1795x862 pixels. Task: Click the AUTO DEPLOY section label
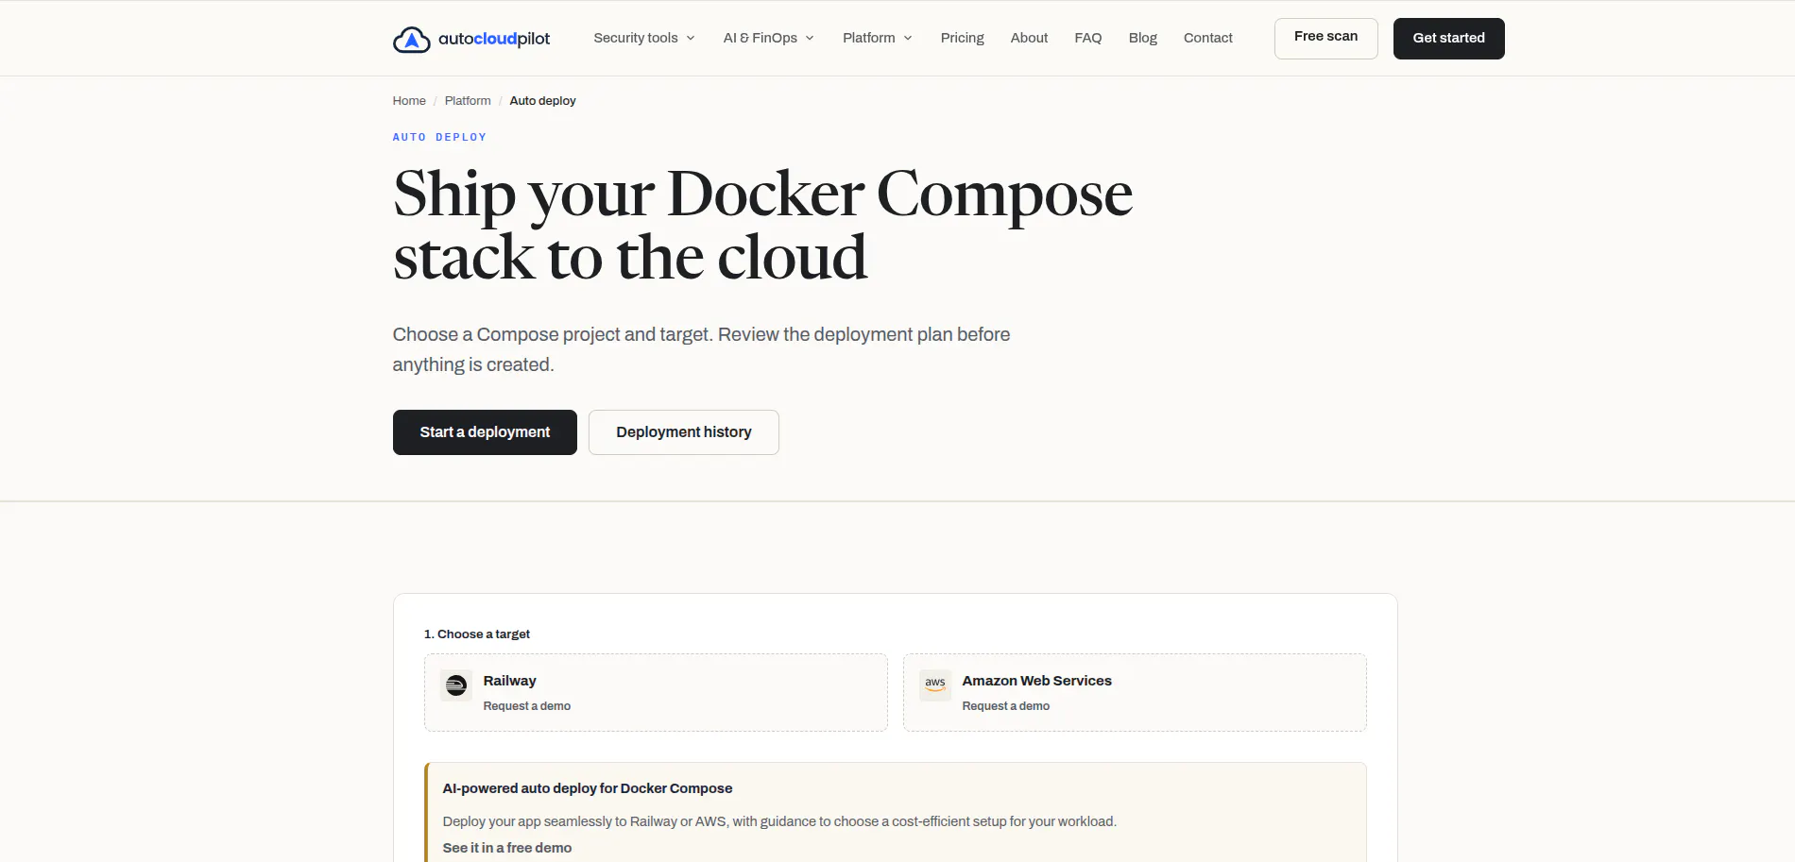tap(439, 137)
